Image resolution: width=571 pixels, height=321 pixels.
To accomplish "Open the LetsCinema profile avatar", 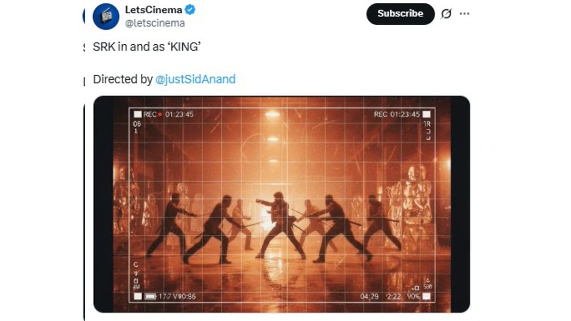I will click(x=106, y=16).
